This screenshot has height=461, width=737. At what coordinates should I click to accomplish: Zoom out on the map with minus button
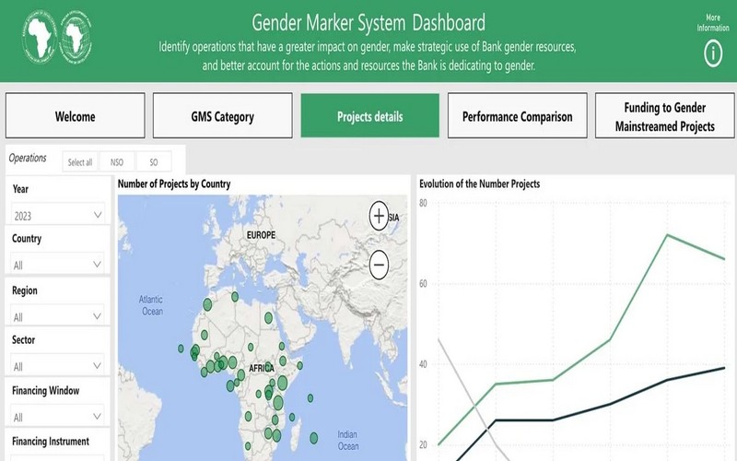point(379,265)
